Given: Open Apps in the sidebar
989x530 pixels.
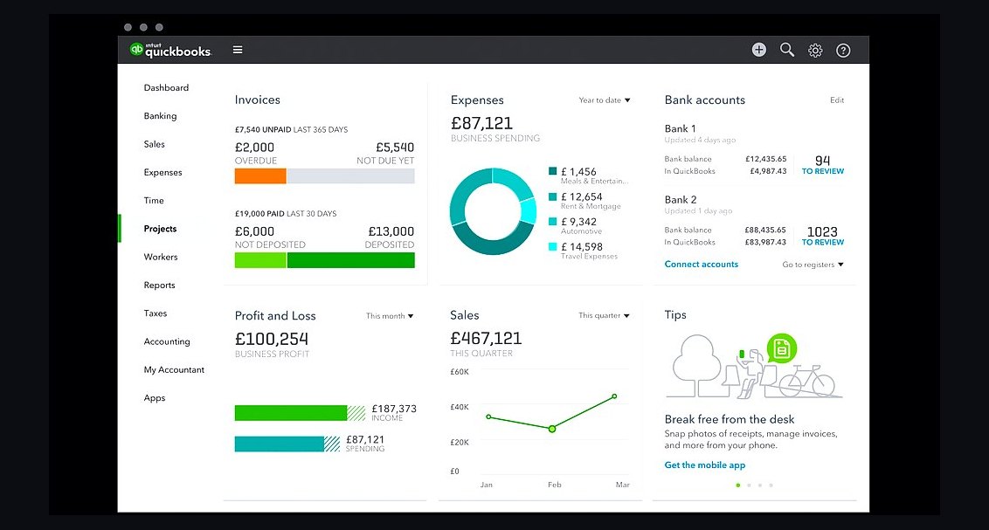Looking at the screenshot, I should (x=154, y=398).
